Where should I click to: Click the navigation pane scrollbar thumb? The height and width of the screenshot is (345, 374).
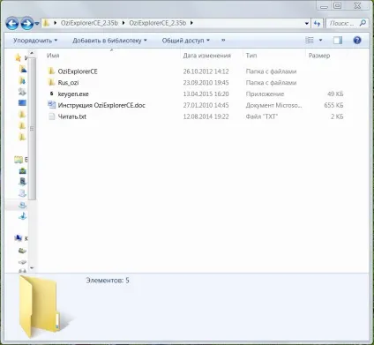[33, 129]
